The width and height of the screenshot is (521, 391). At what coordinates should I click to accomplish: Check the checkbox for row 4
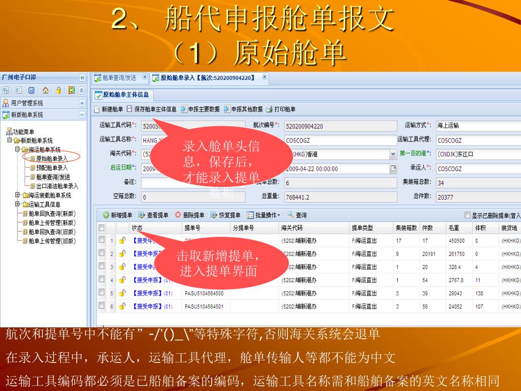pos(102,280)
